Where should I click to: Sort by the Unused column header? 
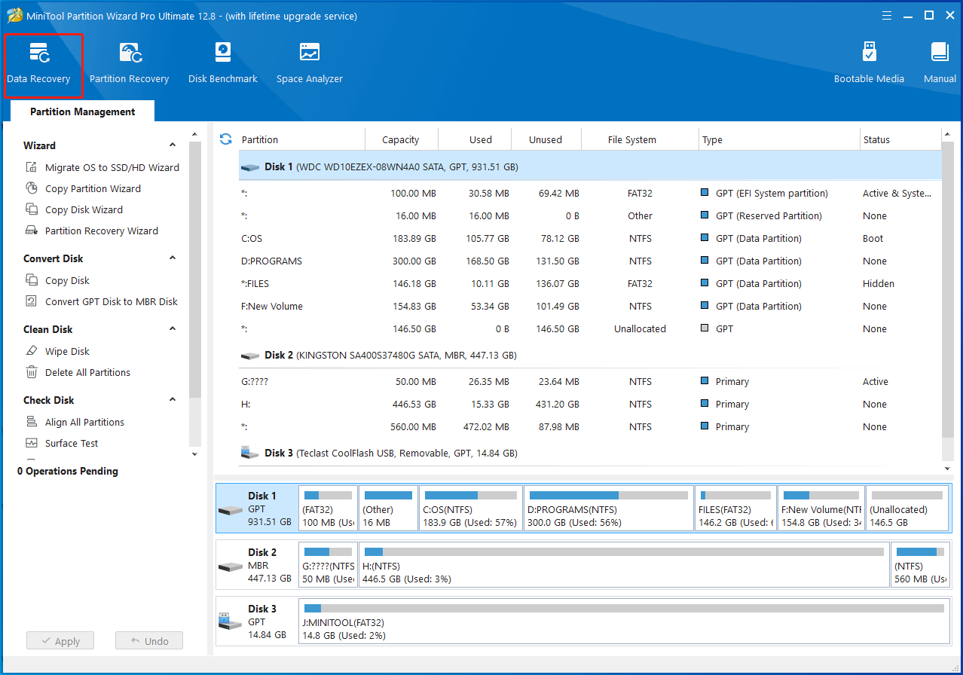(546, 139)
